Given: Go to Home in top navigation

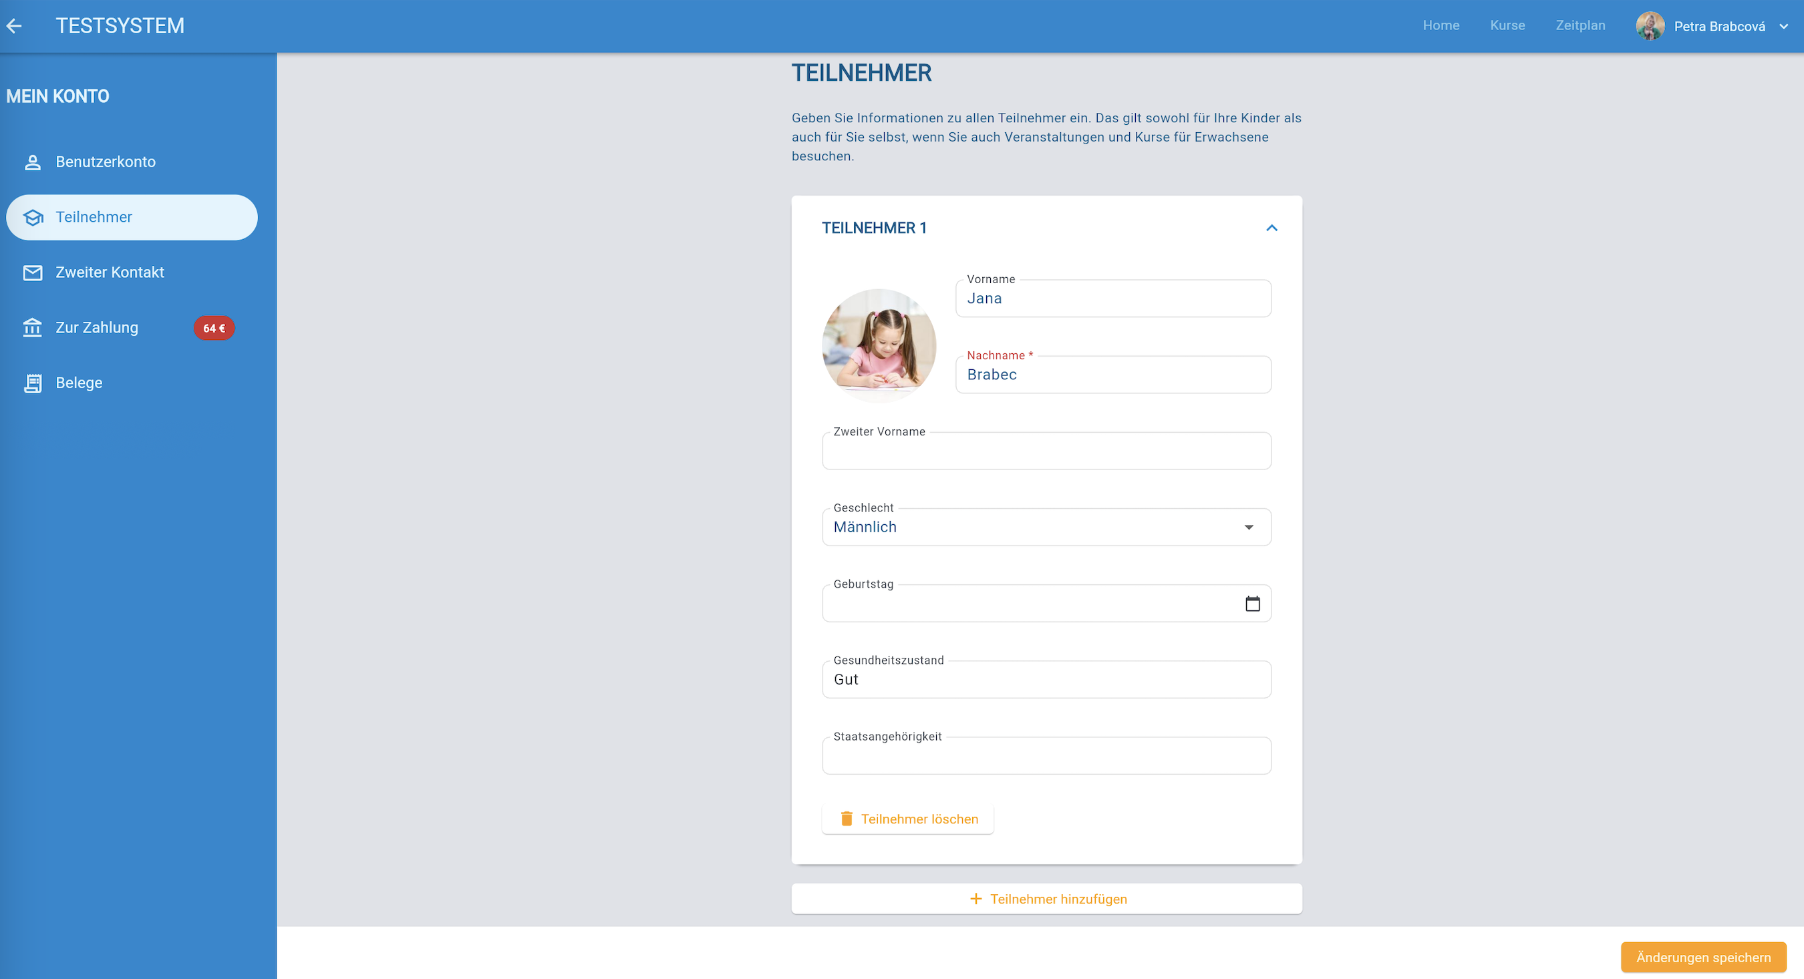Looking at the screenshot, I should click(1441, 25).
